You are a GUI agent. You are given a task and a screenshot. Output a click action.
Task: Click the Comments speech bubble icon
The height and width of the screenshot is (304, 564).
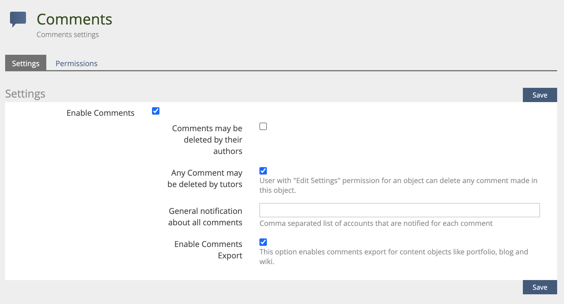click(18, 19)
